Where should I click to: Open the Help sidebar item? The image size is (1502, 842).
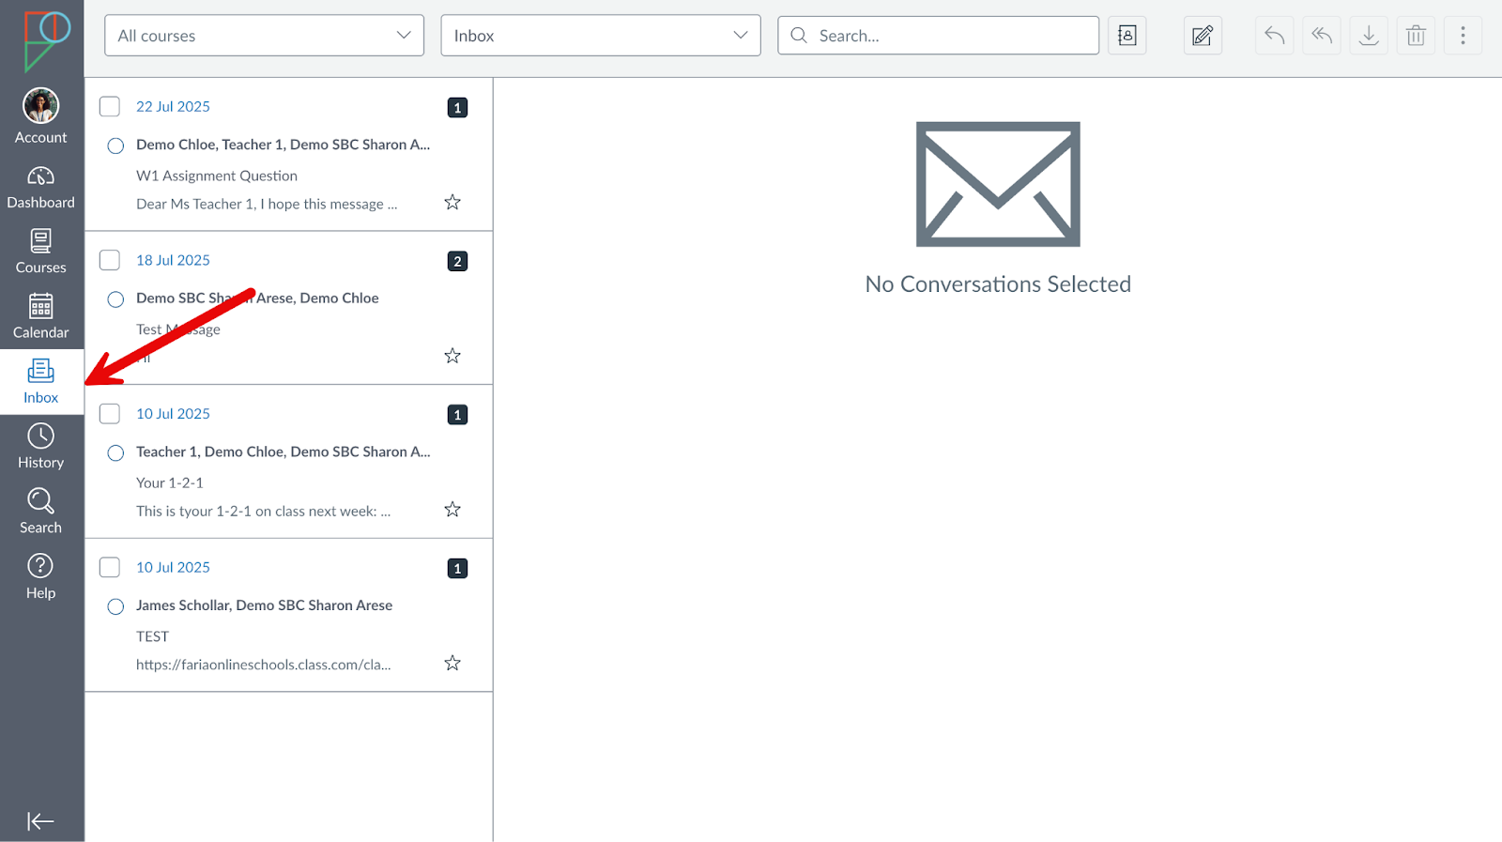click(40, 577)
